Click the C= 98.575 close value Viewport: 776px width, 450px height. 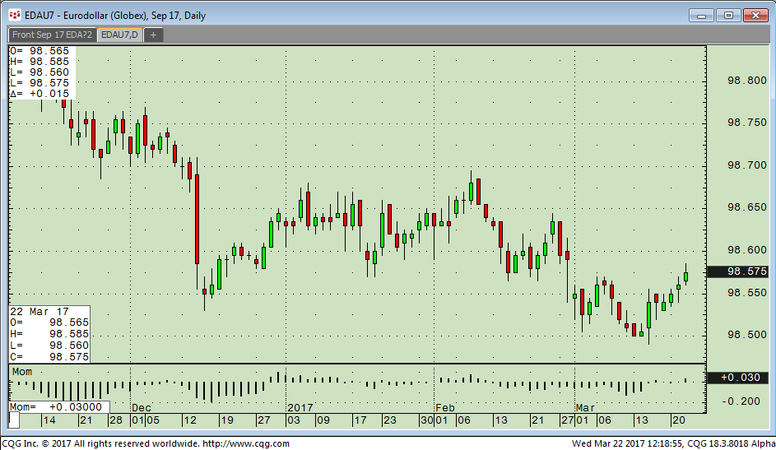coord(49,356)
